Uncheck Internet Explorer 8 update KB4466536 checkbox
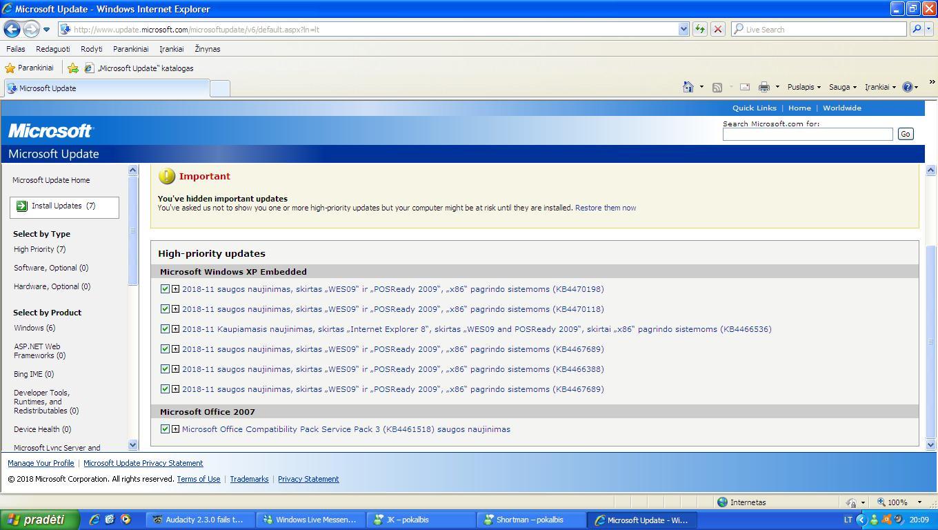Viewport: 938px width, 530px height. (x=165, y=329)
